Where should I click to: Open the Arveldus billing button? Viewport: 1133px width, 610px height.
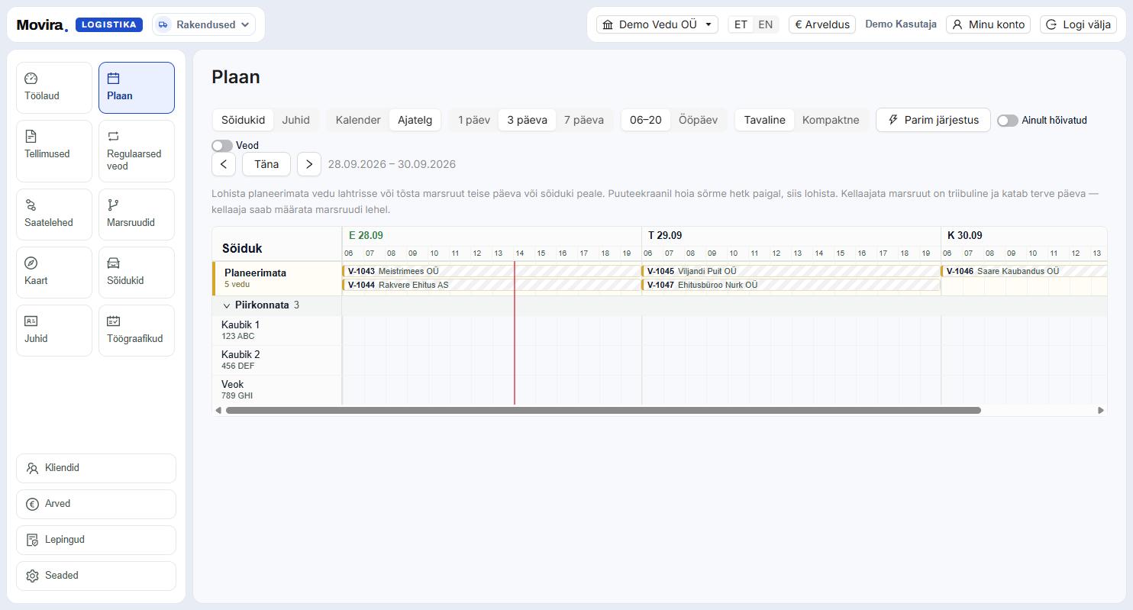822,24
